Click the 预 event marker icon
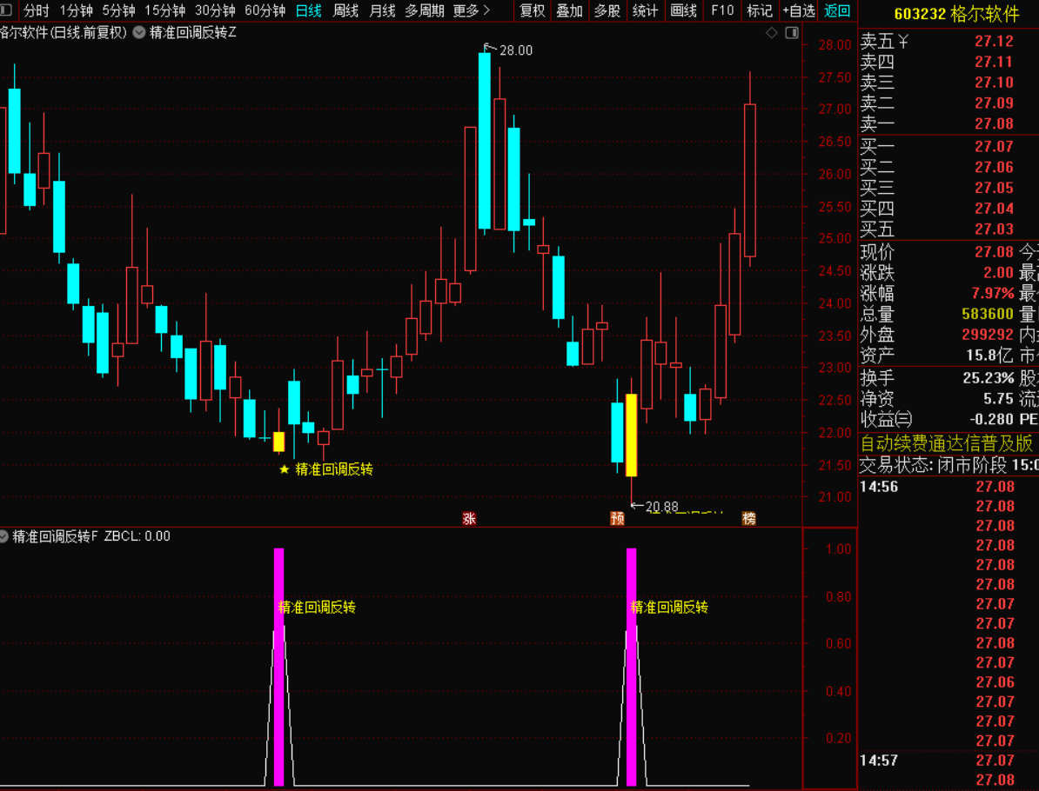 (618, 519)
